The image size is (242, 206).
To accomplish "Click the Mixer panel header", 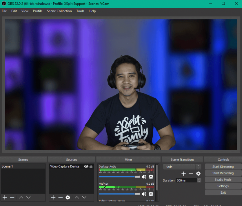I will click(128, 160).
